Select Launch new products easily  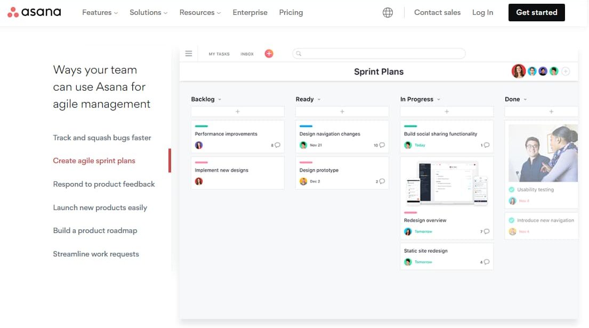[100, 208]
